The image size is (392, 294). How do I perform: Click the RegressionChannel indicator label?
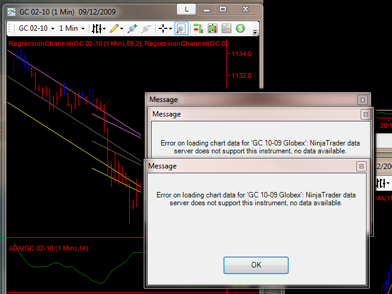tap(118, 43)
